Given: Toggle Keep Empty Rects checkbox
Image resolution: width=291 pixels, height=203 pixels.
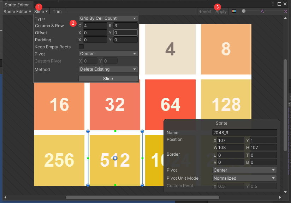Looking at the screenshot, I should (81, 47).
